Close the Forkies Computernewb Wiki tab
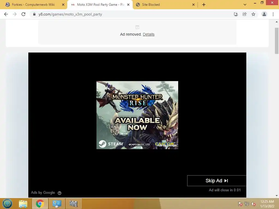279x209 pixels. (x=63, y=5)
